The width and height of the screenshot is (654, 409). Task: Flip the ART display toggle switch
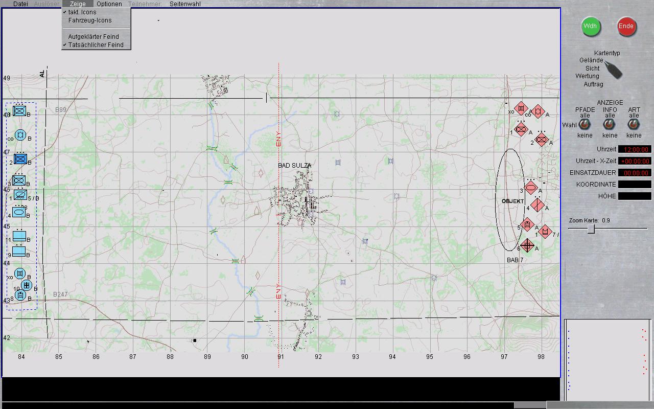coord(634,124)
